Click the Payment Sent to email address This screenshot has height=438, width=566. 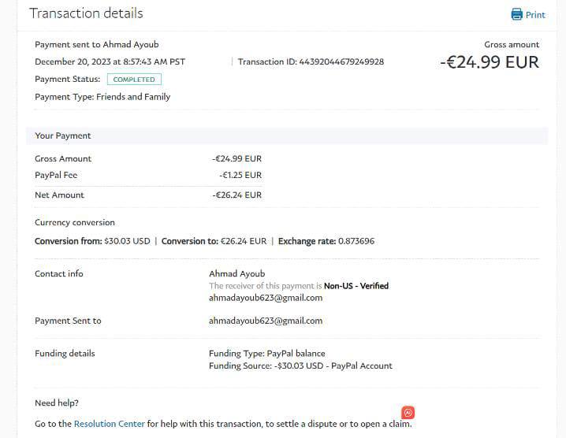266,321
